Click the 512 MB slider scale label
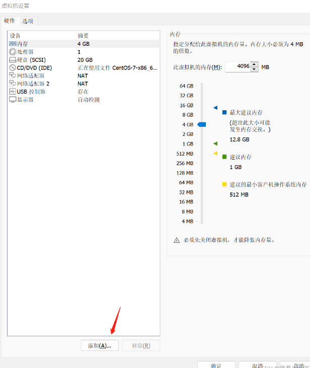This screenshot has height=368, width=310. (185, 154)
